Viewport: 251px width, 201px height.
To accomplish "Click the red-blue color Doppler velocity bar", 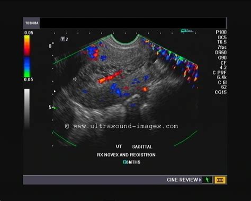I will [27, 56].
